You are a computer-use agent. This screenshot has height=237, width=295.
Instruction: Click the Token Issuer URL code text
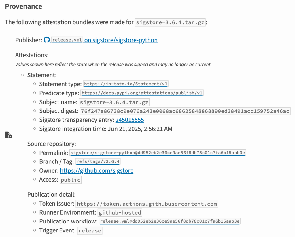tap(147, 204)
